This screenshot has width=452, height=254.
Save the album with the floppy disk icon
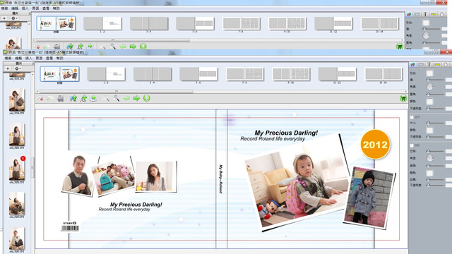60,98
